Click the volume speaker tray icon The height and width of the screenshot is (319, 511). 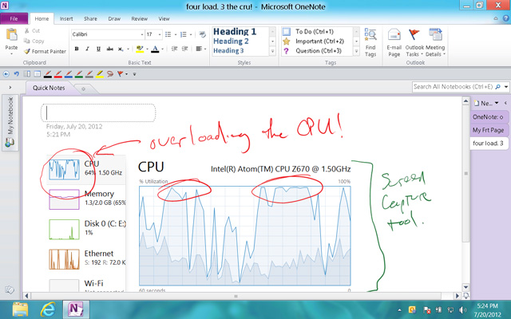point(462,310)
